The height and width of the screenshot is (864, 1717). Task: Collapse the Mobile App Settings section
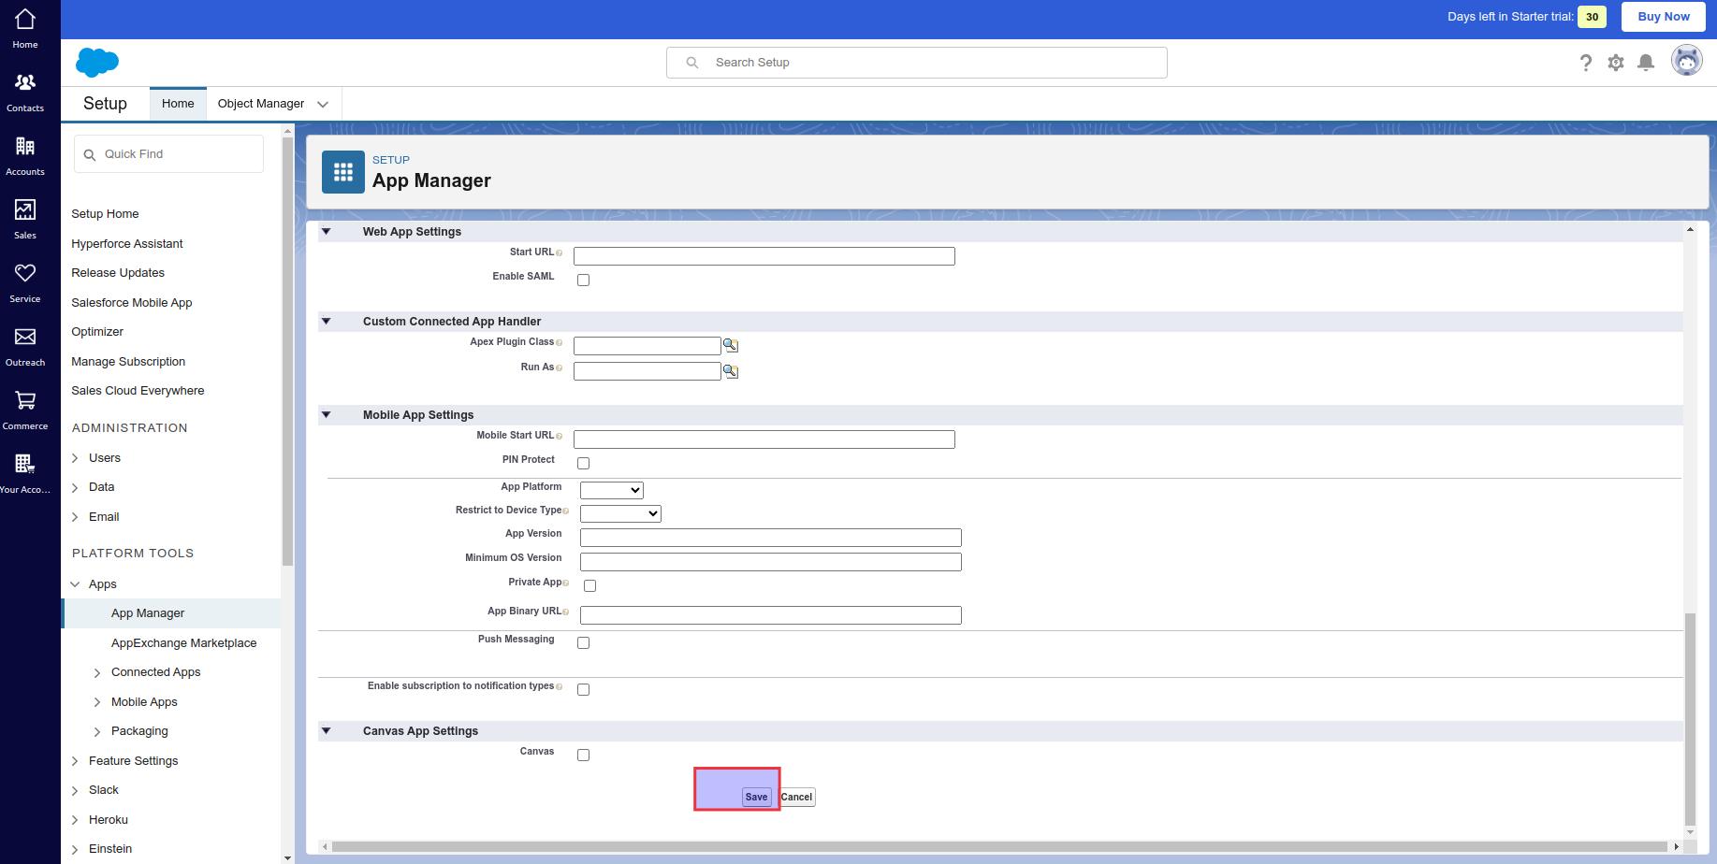pyautogui.click(x=327, y=414)
